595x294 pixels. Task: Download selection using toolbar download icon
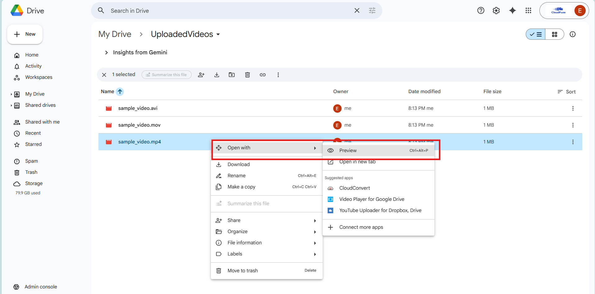click(217, 75)
